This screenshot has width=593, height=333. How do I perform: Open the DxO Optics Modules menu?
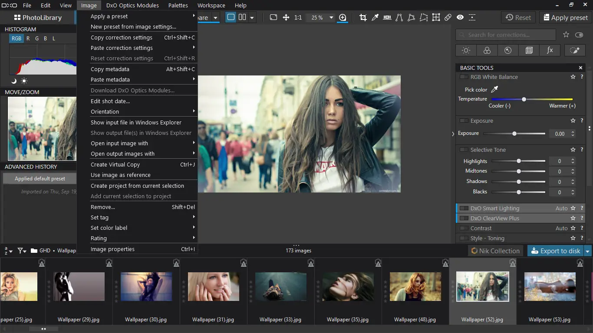(x=132, y=6)
